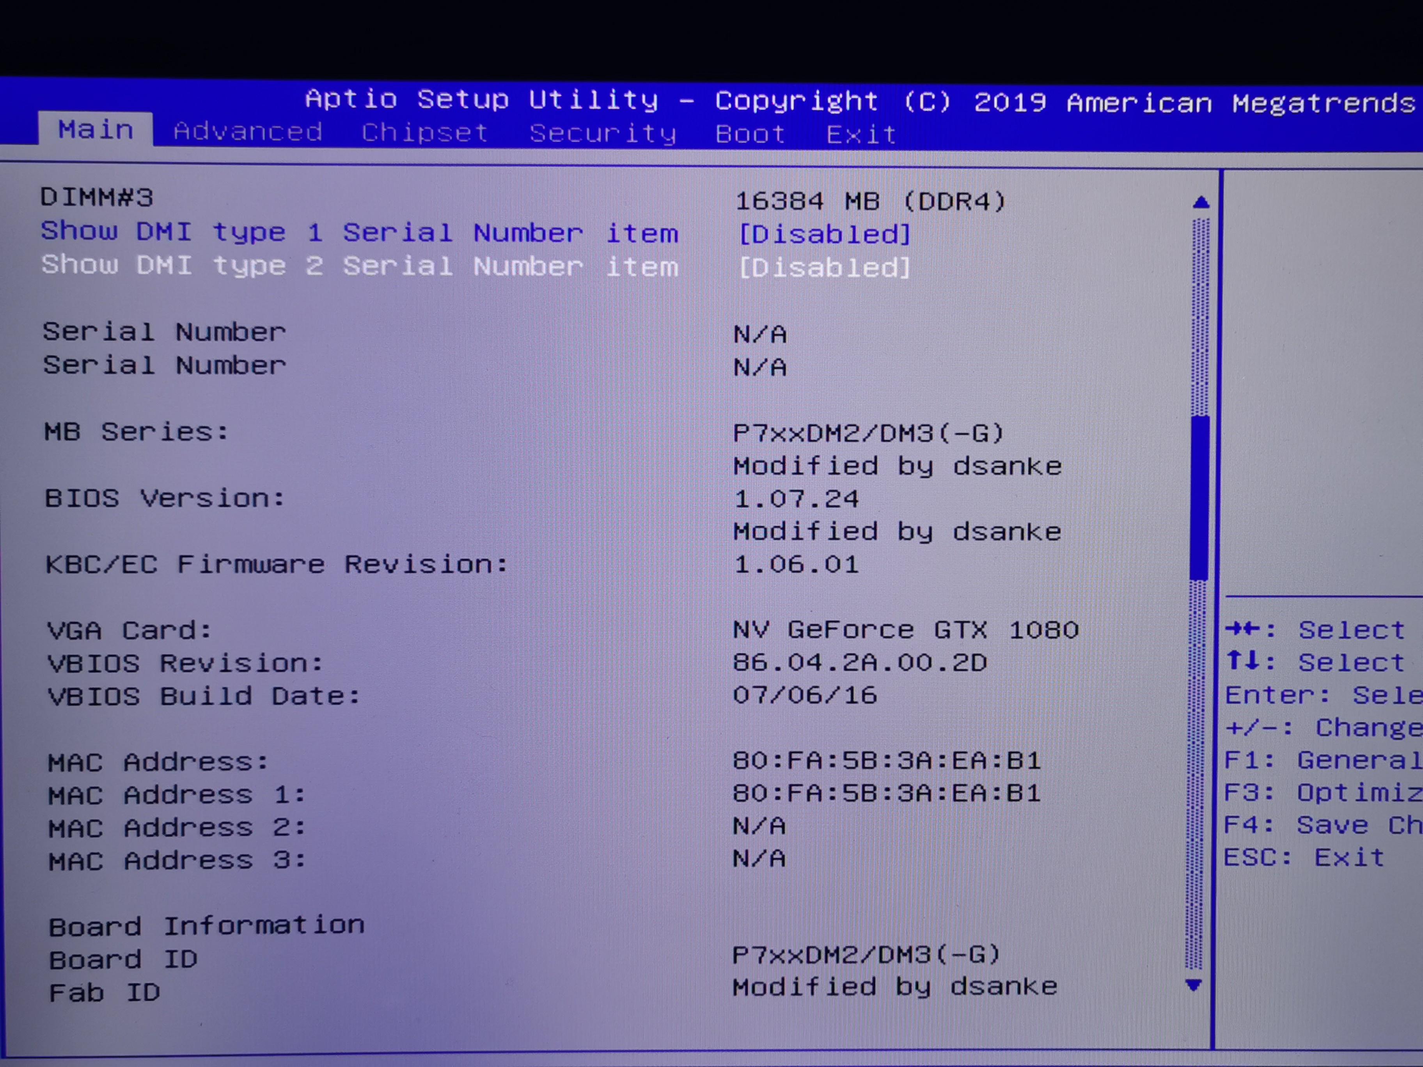Click the F4: Save help entry

pos(1323,825)
